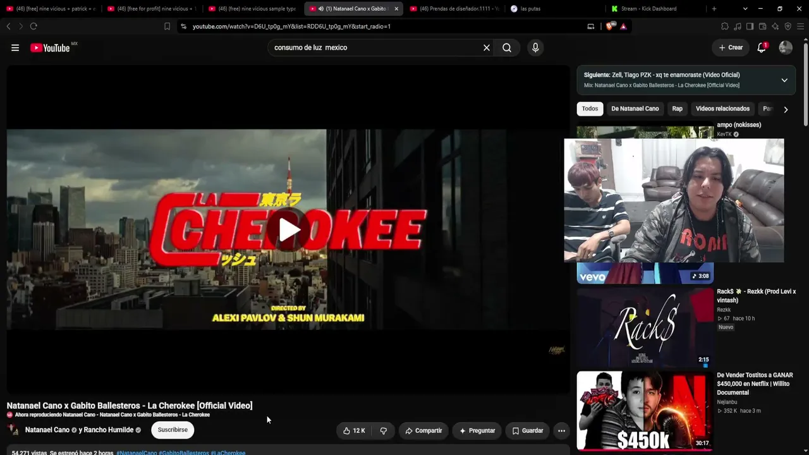Open more actions ellipsis under the video

point(561,430)
